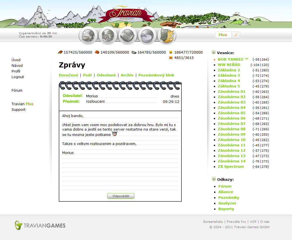Open the statistics icon
The height and width of the screenshot is (240, 292).
(147, 35)
